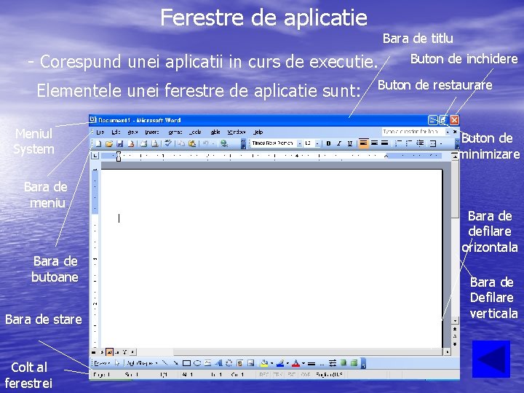Insert a Text Box from Drawing toolbar
The height and width of the screenshot is (393, 524).
207,363
